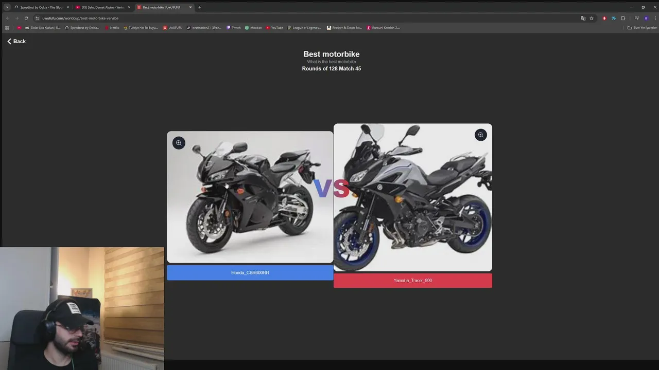Navigate back in browser history
659x370 pixels.
tap(8, 18)
